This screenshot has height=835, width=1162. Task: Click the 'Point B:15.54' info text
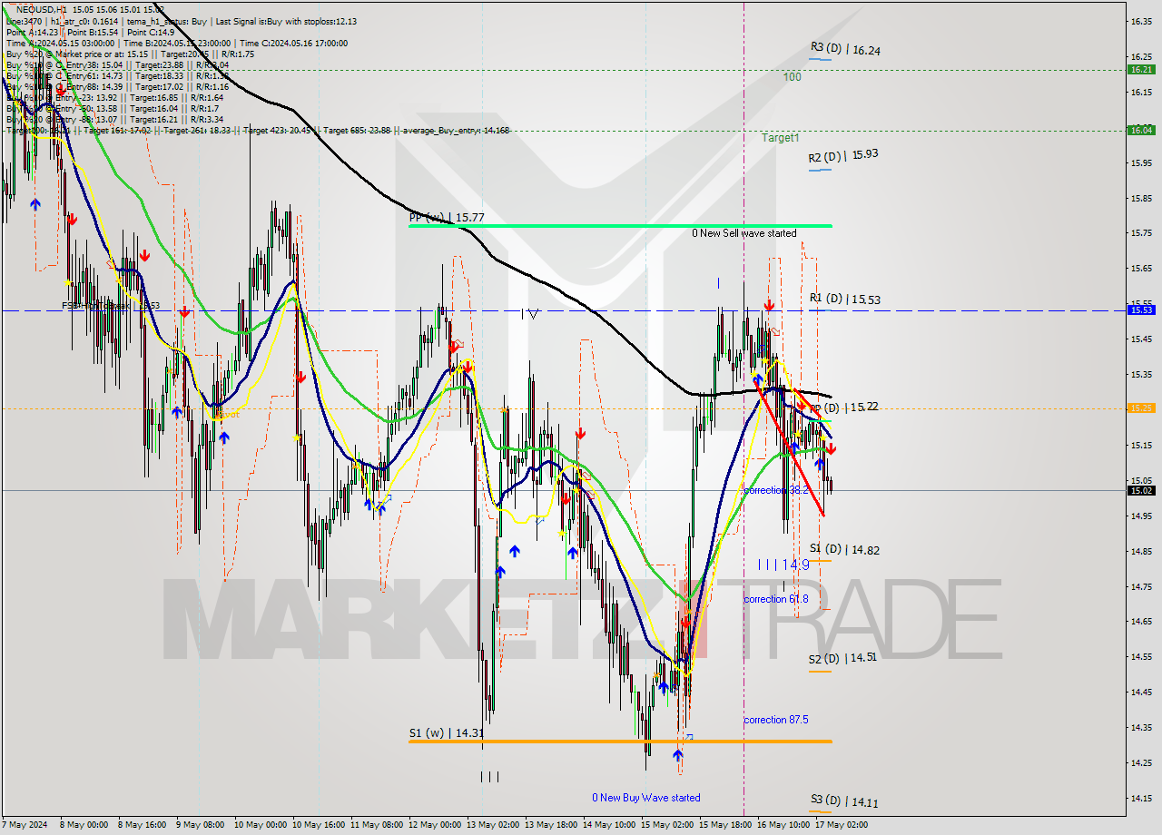[94, 32]
